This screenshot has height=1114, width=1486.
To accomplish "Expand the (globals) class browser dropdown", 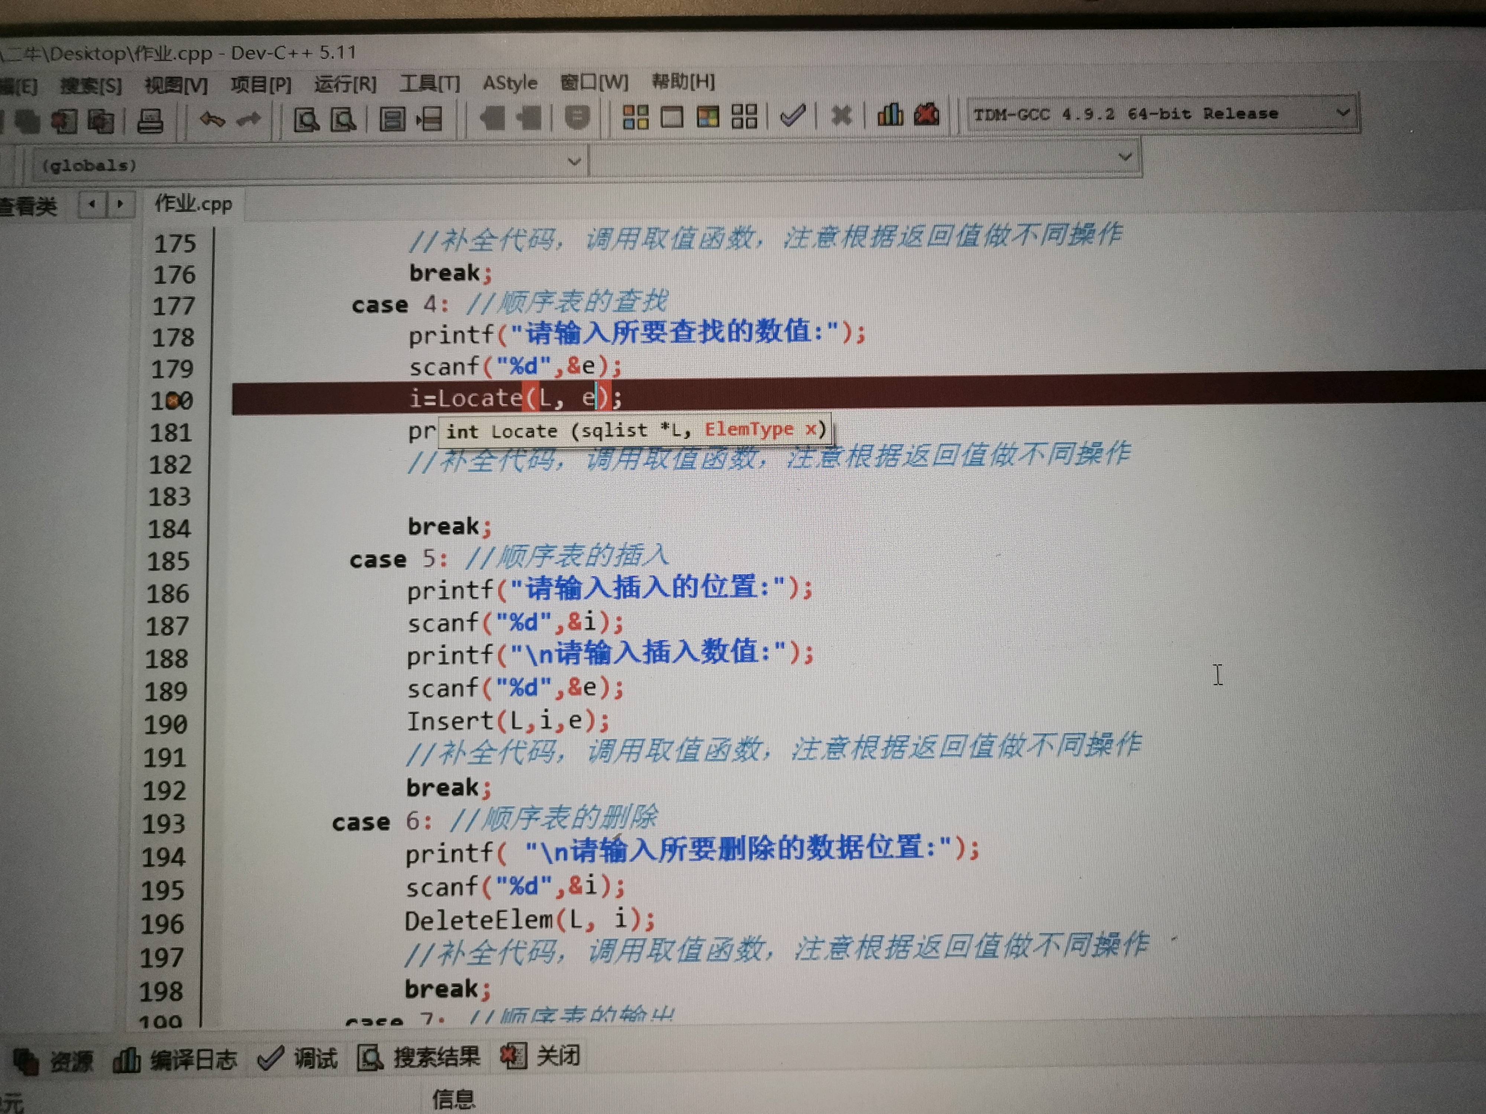I will [574, 161].
